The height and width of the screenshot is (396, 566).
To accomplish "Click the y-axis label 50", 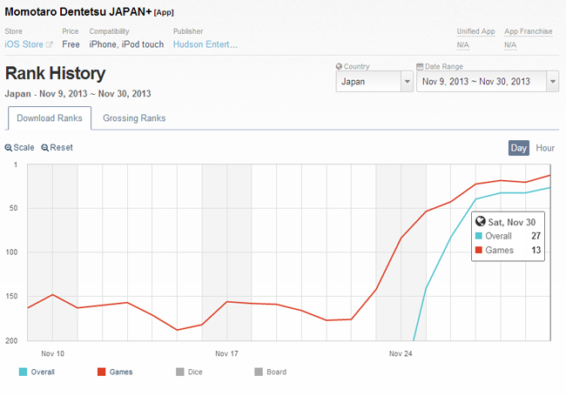I will click(x=13, y=208).
